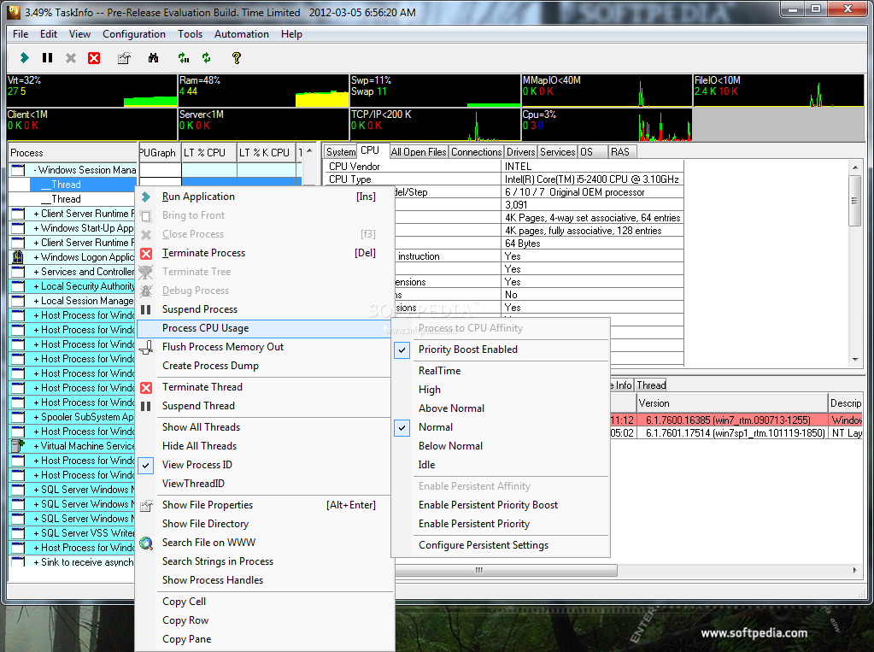Choose Search Strings in Process

pyautogui.click(x=217, y=561)
